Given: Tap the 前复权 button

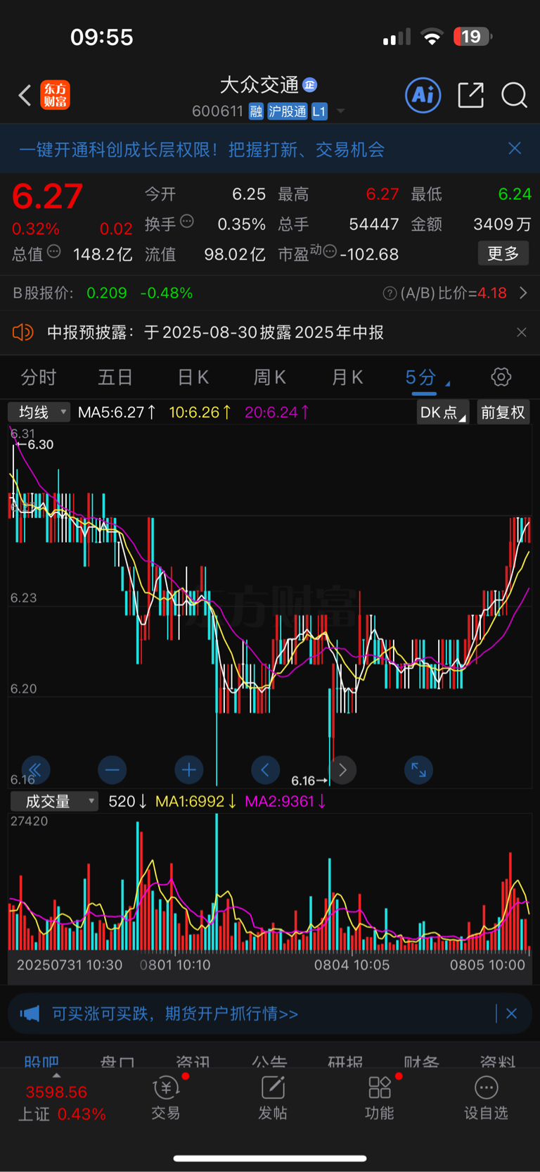Looking at the screenshot, I should (503, 412).
